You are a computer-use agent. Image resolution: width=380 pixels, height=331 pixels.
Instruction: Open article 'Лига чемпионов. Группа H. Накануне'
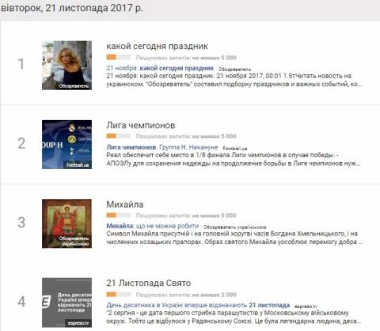point(162,147)
